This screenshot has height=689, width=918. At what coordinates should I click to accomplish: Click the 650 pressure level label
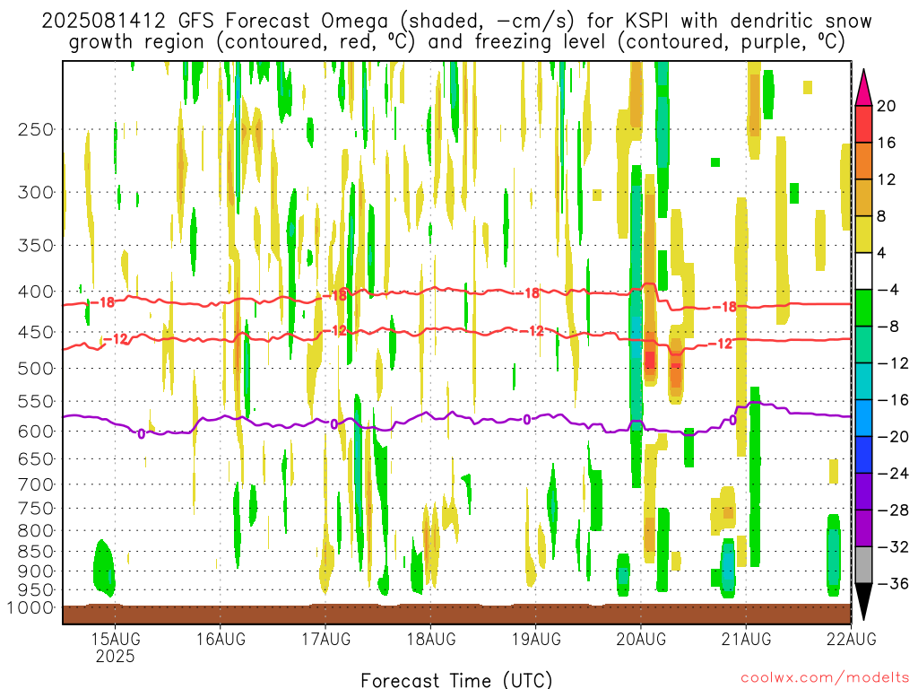36,459
